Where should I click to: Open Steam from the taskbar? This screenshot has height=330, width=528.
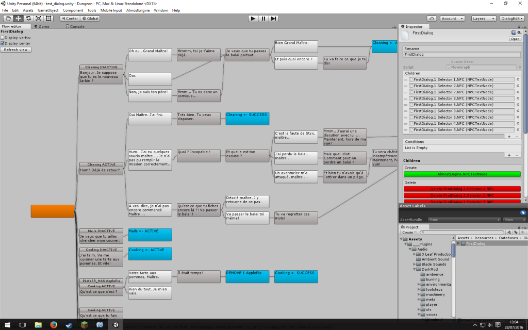[x=69, y=325]
